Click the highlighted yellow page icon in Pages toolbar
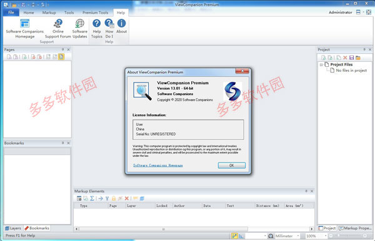375x241 pixels. (61, 57)
